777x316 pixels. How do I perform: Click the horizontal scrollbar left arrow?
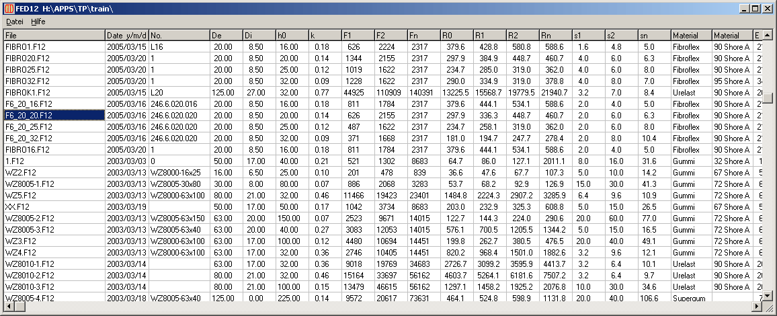pyautogui.click(x=9, y=307)
